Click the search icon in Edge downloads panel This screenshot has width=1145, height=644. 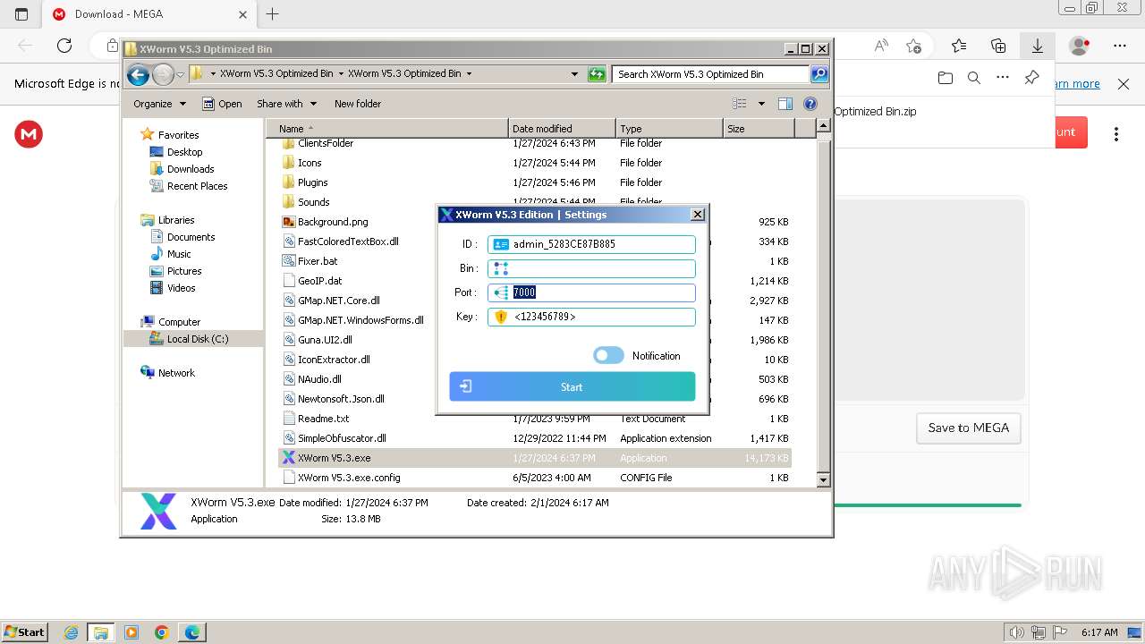974,78
